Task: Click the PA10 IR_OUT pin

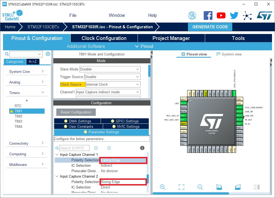Action: (x=239, y=120)
